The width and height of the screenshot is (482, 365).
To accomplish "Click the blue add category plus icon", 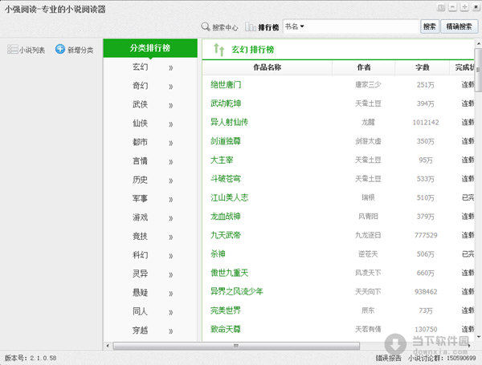I will click(x=60, y=49).
